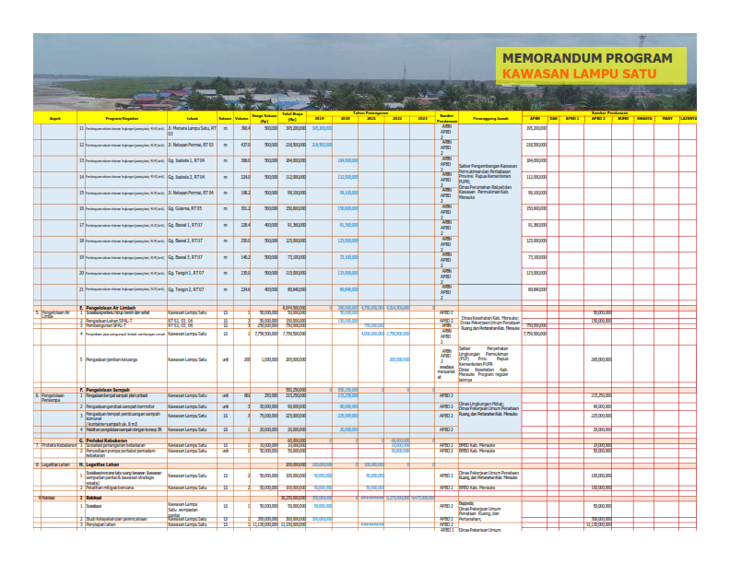Click the 'SWASTA' funding column header
The width and height of the screenshot is (730, 564).
pyautogui.click(x=644, y=119)
